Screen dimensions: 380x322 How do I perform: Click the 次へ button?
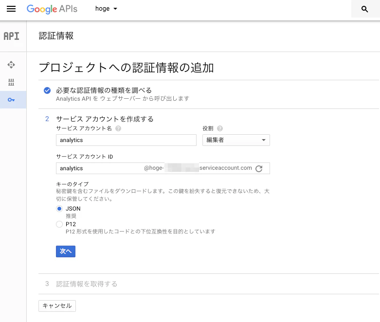click(66, 251)
